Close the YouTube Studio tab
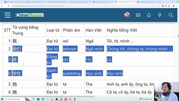Viewport: 179px width, 101px height. pos(24,2)
